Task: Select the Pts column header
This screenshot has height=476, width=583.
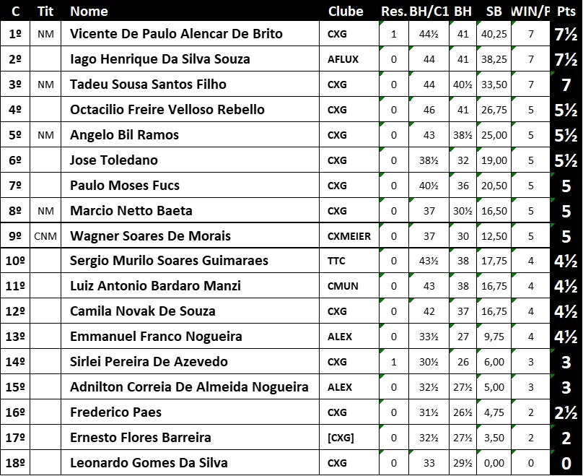Action: pyautogui.click(x=566, y=11)
